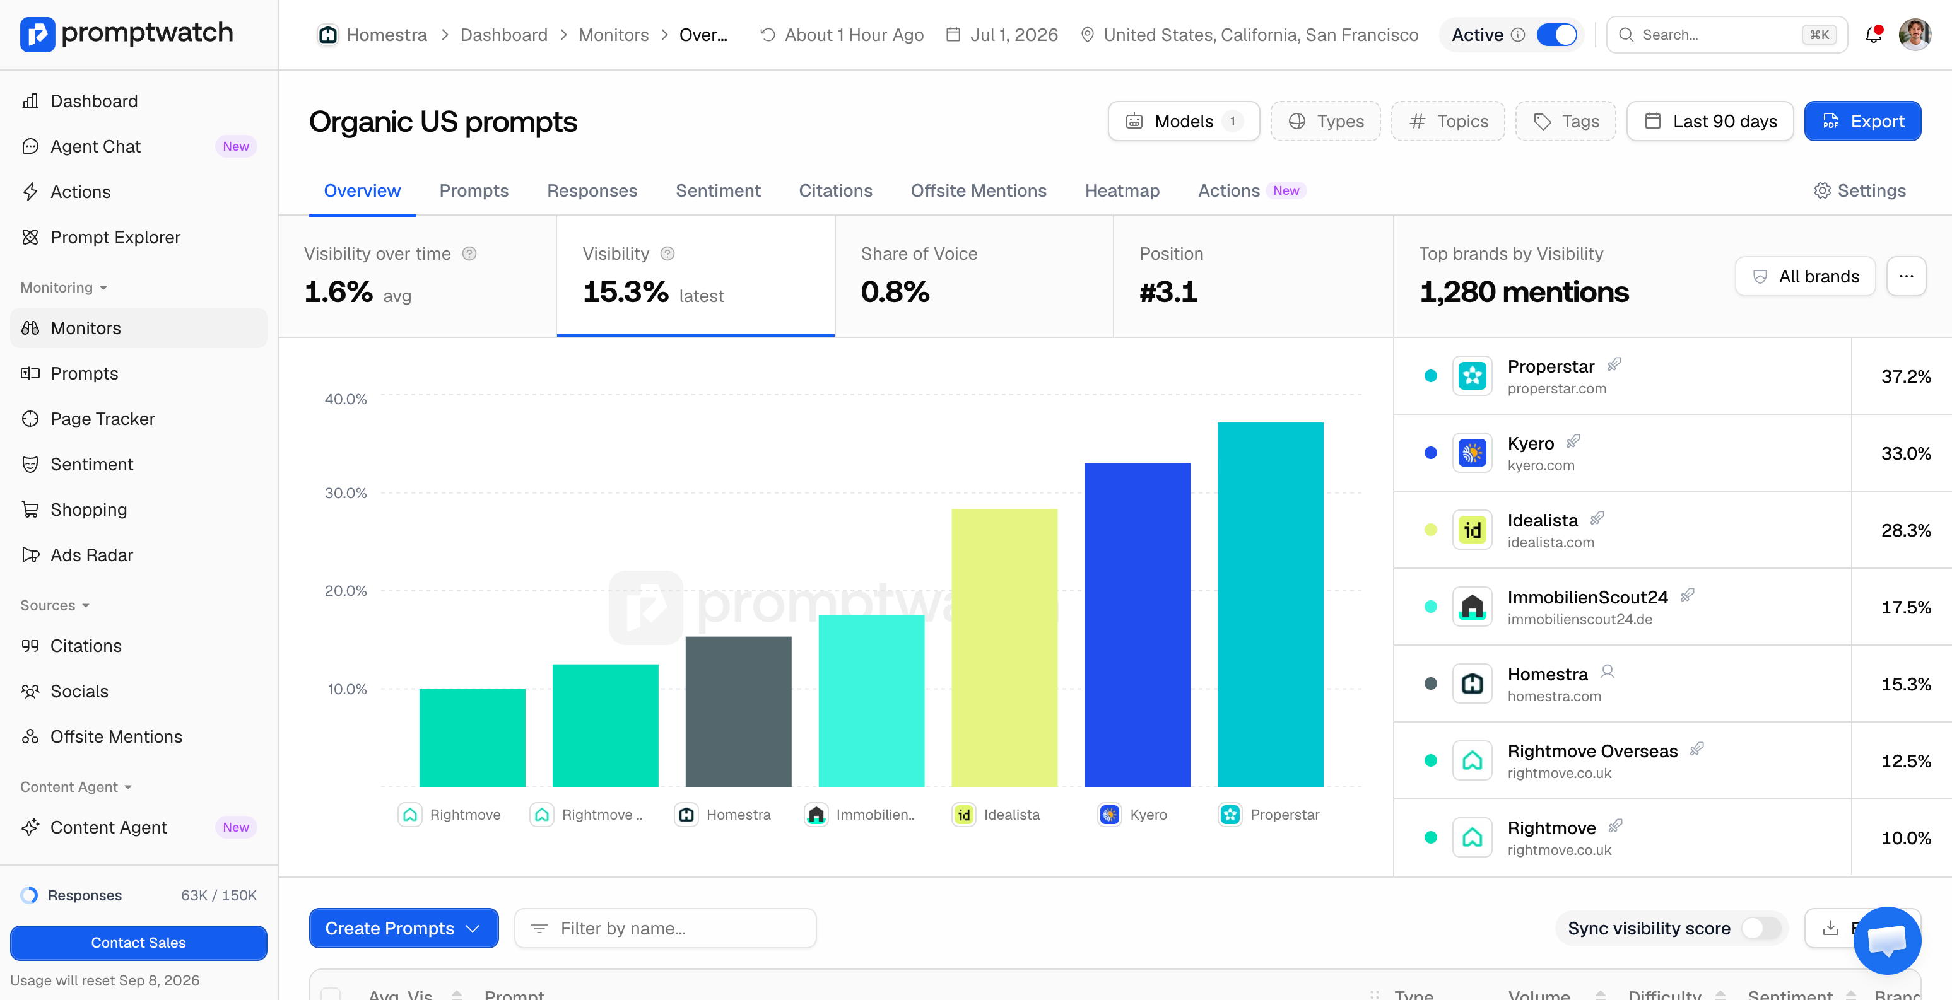Go to Monitors in the breadcrumb

pos(613,35)
